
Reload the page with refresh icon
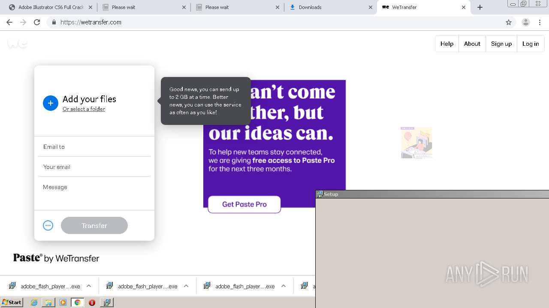[37, 22]
